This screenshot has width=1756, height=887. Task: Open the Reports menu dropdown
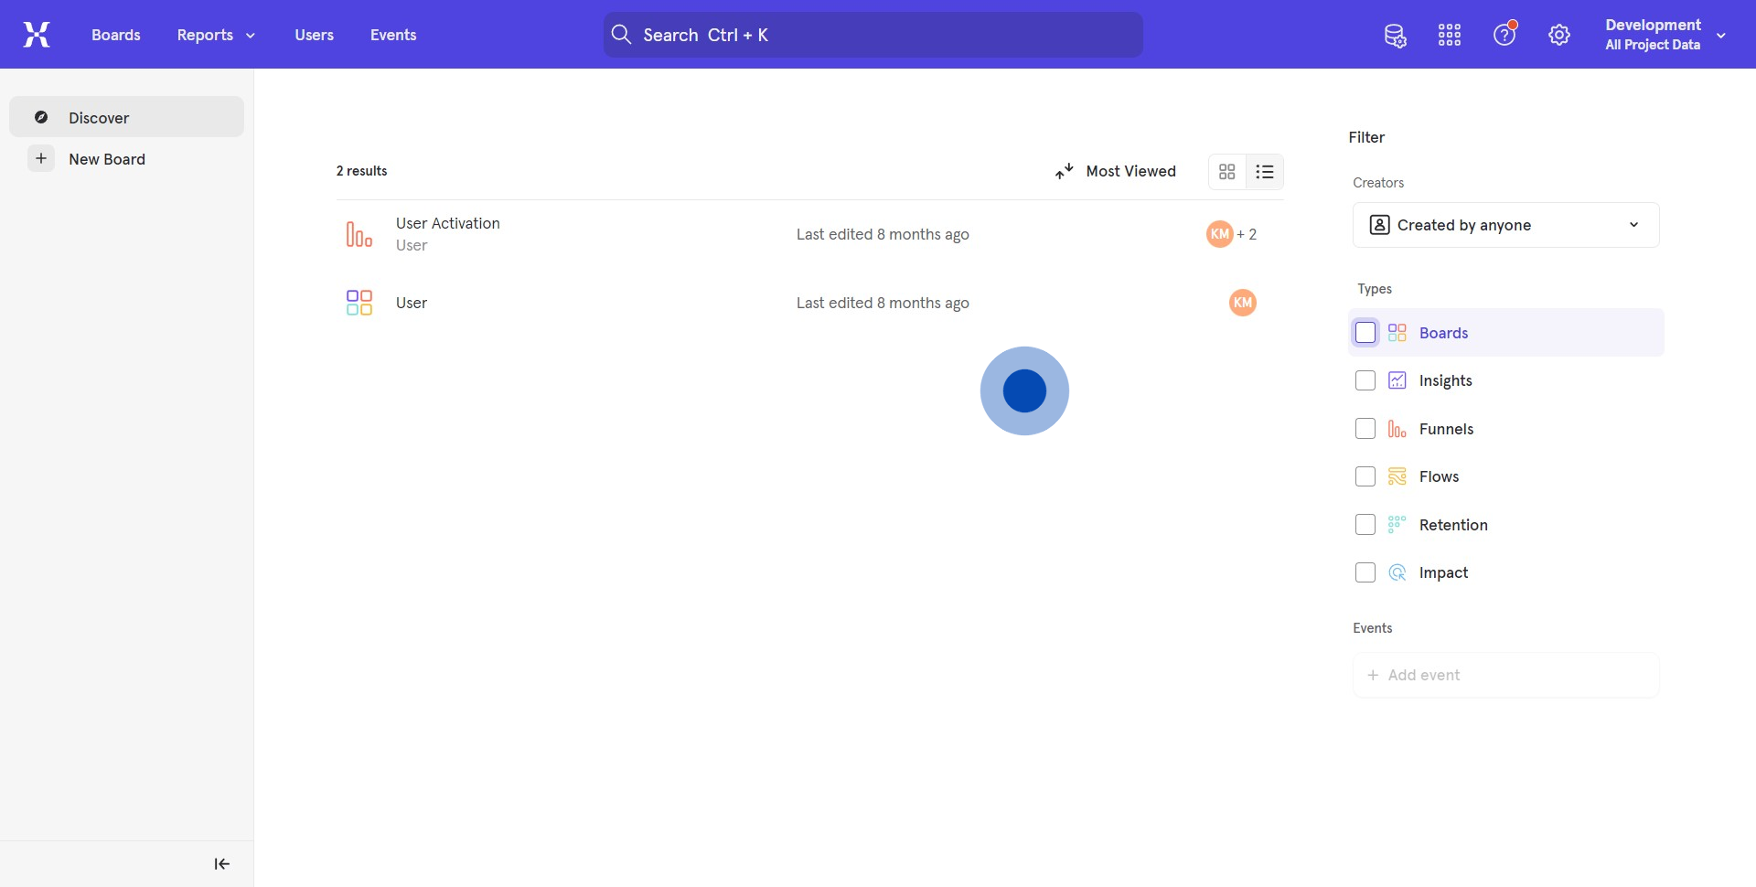[216, 35]
